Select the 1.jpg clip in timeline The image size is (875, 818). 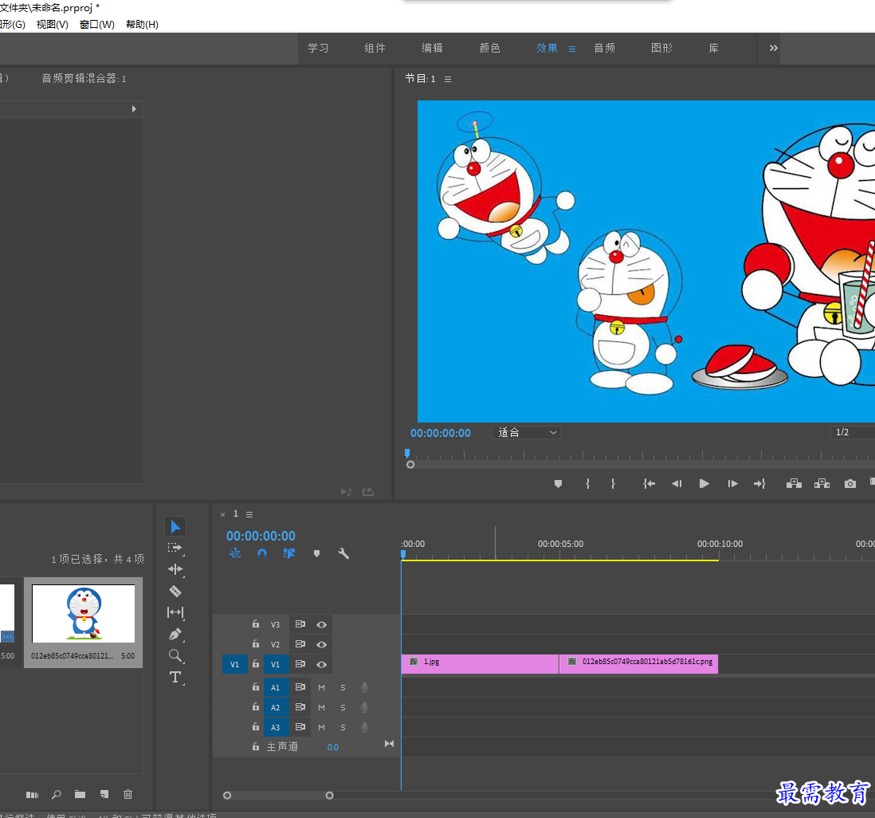point(480,664)
